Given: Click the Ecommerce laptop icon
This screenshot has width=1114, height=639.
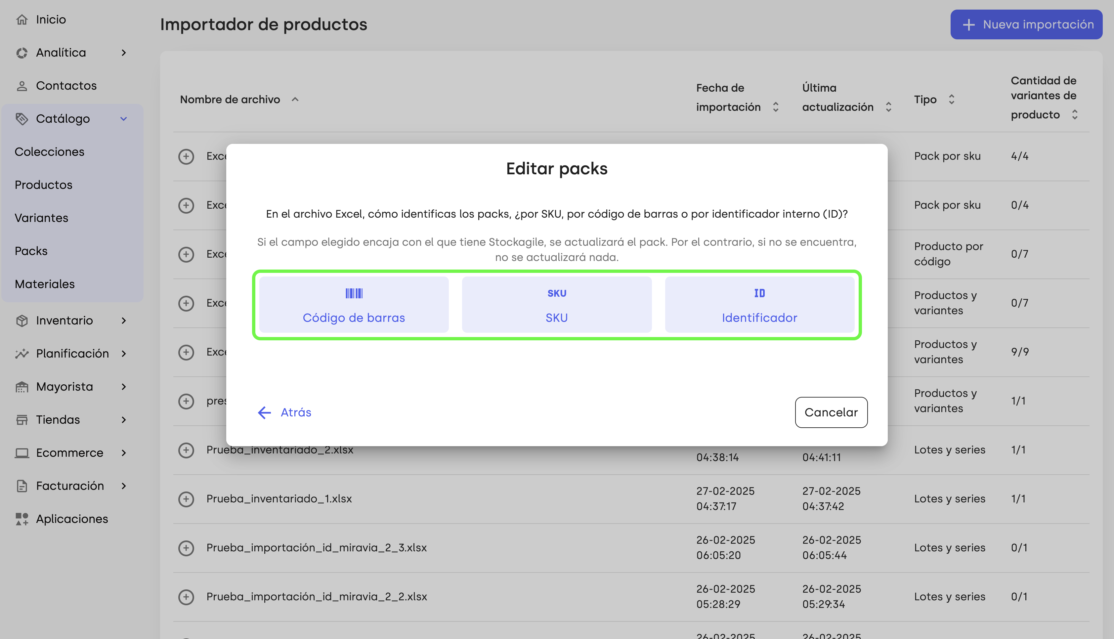Looking at the screenshot, I should 21,453.
